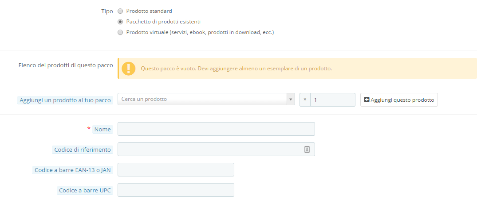Click the EAN-13 o JAN barcode field
The width and height of the screenshot is (481, 203).
[176, 170]
